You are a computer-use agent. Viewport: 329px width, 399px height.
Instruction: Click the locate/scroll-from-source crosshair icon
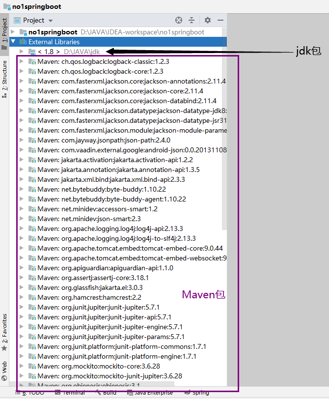click(x=179, y=20)
